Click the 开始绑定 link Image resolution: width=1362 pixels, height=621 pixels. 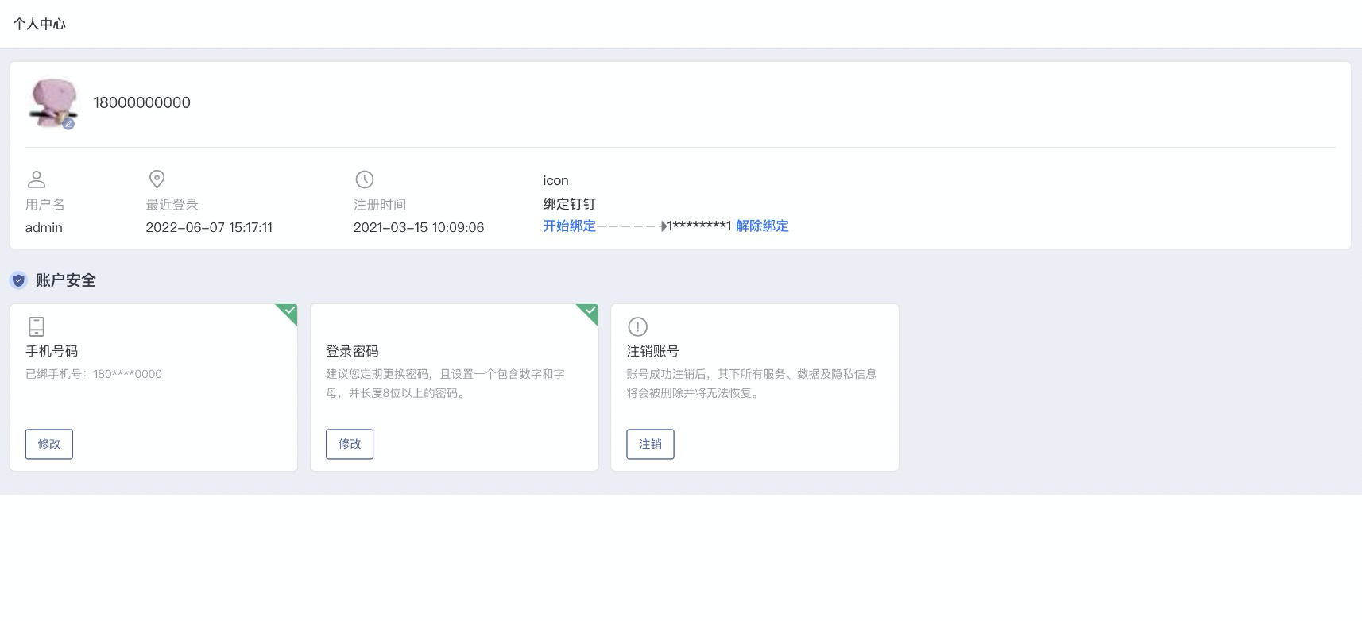click(569, 226)
